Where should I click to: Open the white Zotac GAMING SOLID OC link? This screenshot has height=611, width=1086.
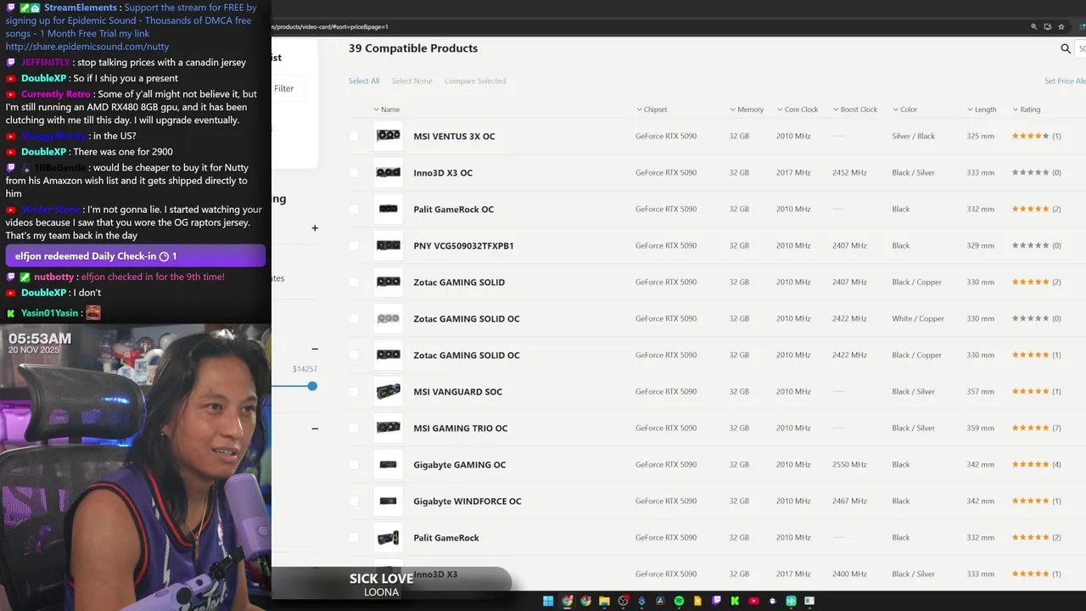pos(467,318)
